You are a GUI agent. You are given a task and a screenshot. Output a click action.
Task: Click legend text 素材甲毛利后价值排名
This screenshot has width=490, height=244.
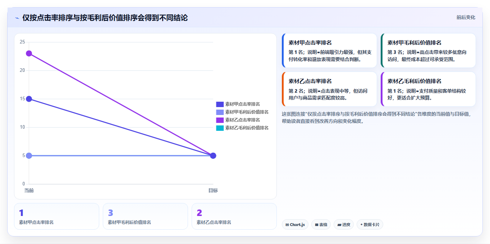[x=247, y=112]
